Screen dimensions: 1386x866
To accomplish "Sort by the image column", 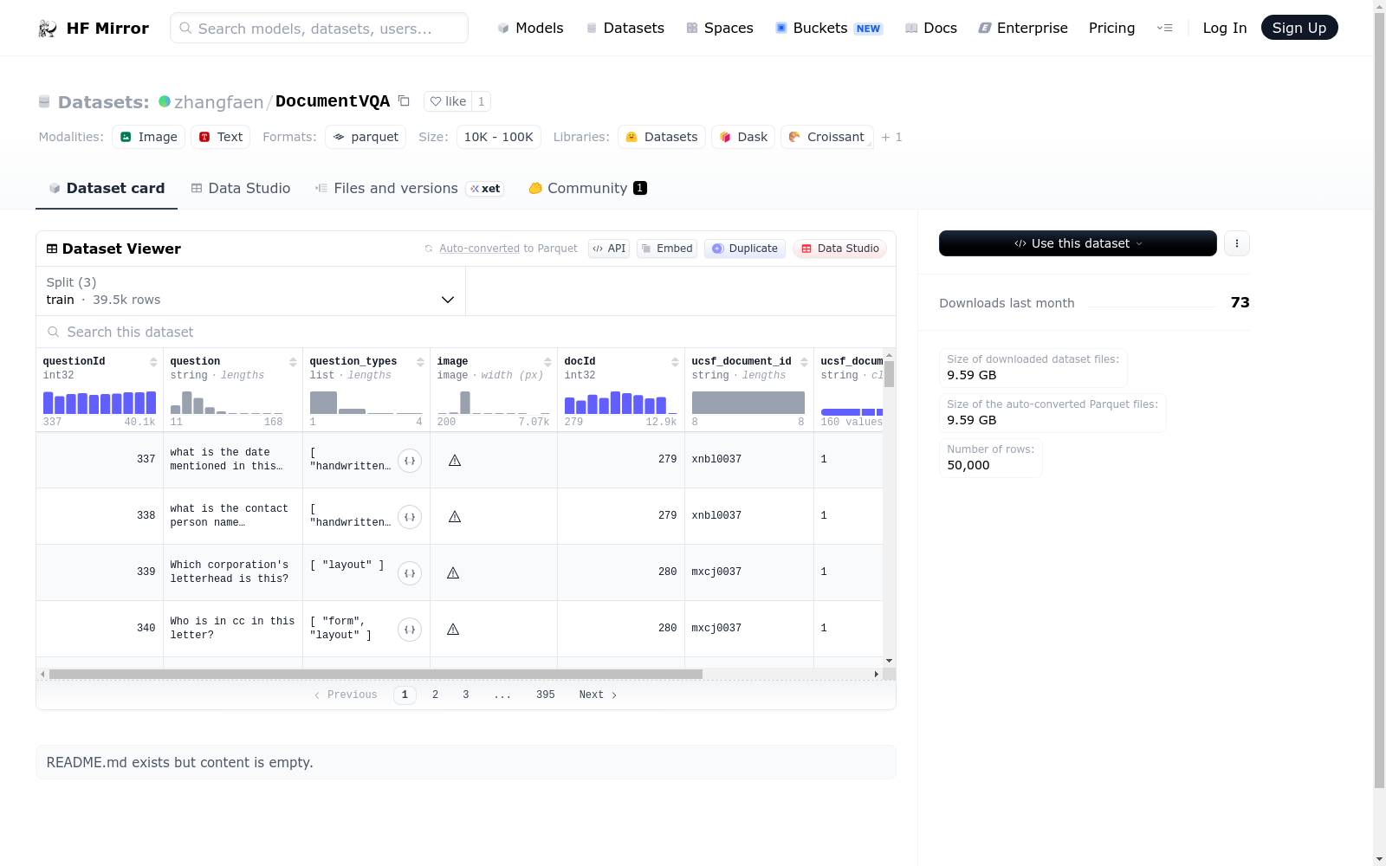I will coord(547,362).
